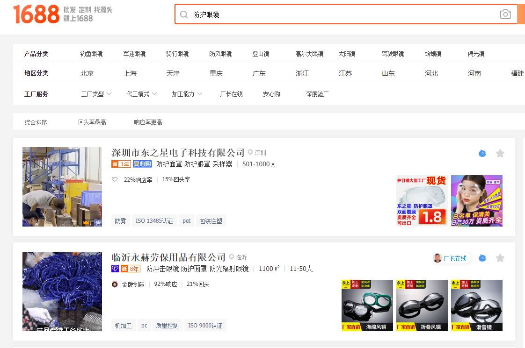Expand the 工厂类型 dropdown

[x=96, y=94]
